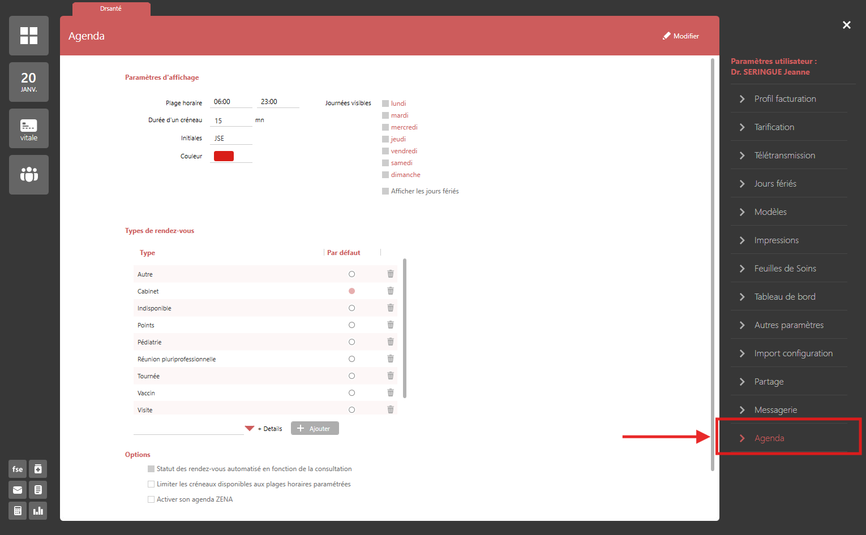
Task: Open the bar chart statistics icon
Action: [38, 511]
